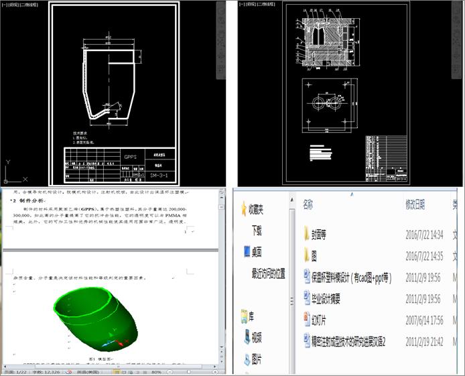Screen dimensions: 465x376
Task: Switch to Web Layout view in Word
Action: pyautogui.click(x=131, y=372)
